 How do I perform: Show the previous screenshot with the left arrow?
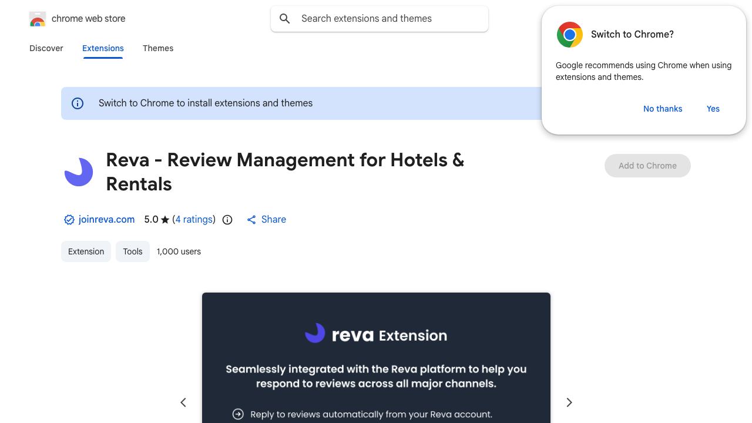pos(183,402)
